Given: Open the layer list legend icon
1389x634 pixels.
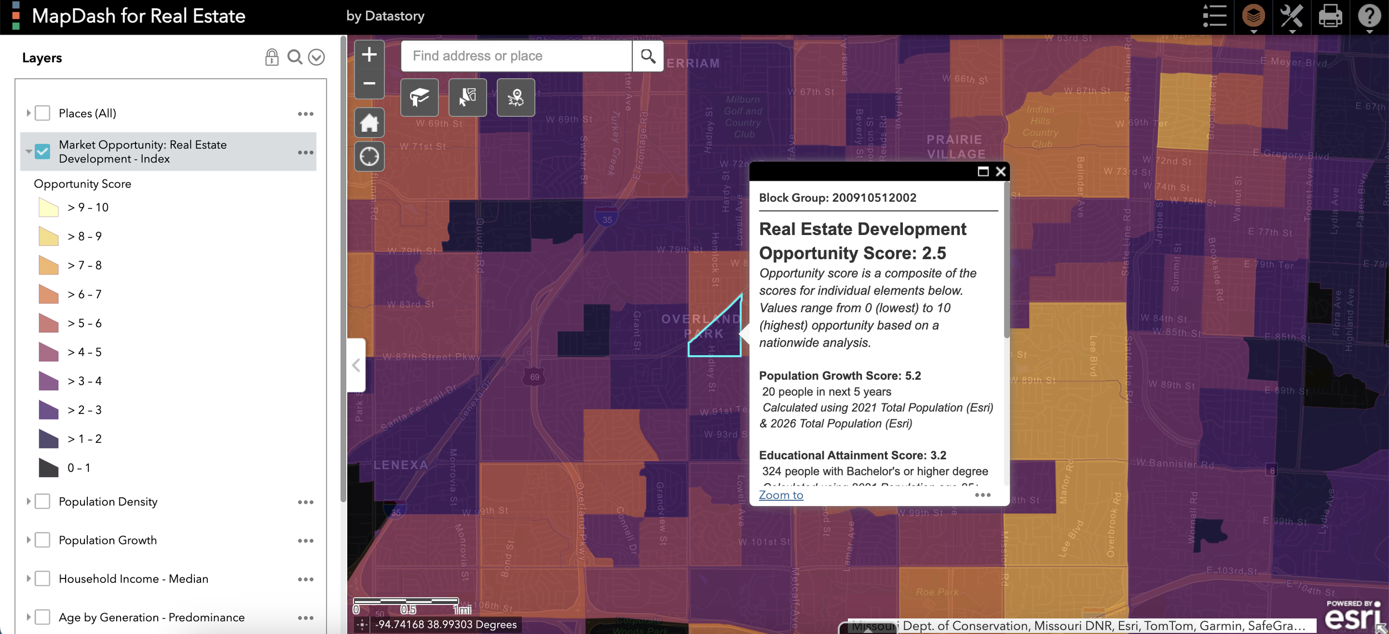Looking at the screenshot, I should 1214,16.
